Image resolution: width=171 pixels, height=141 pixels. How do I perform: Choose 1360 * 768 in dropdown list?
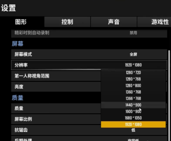133,92
